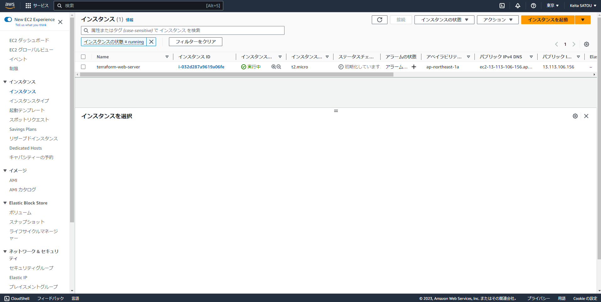Open the AWS home logo

[x=10, y=6]
